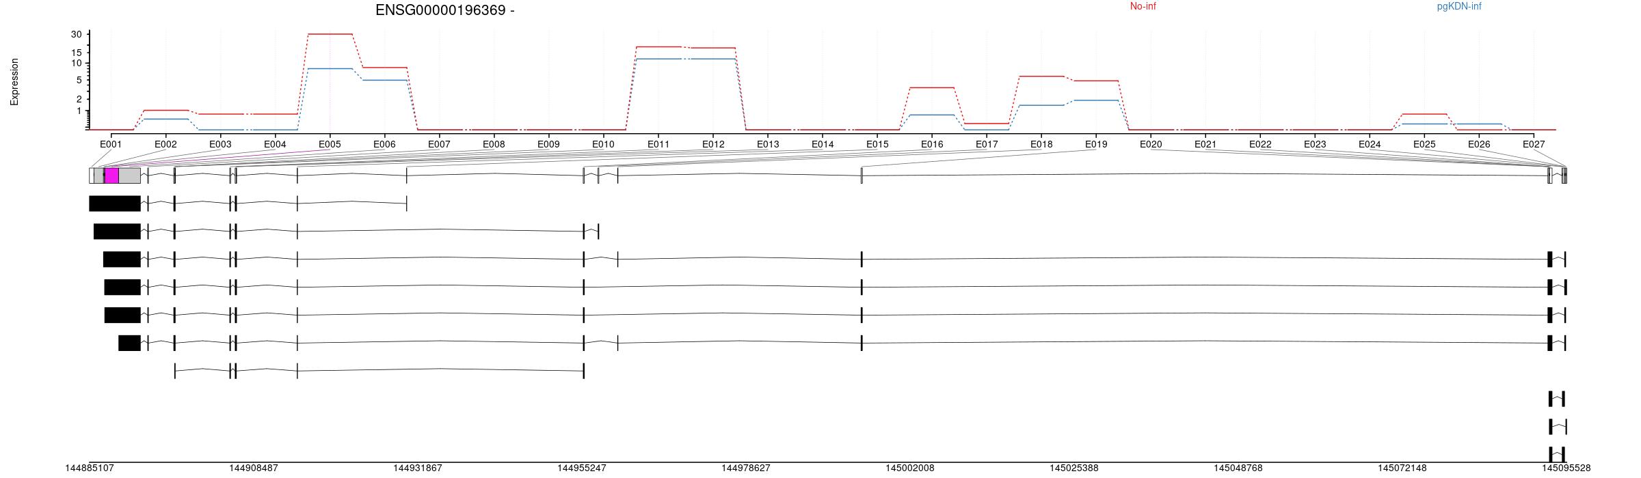This screenshot has width=1641, height=478.
Task: Click genomic coordinate 145002008
Action: coord(910,468)
